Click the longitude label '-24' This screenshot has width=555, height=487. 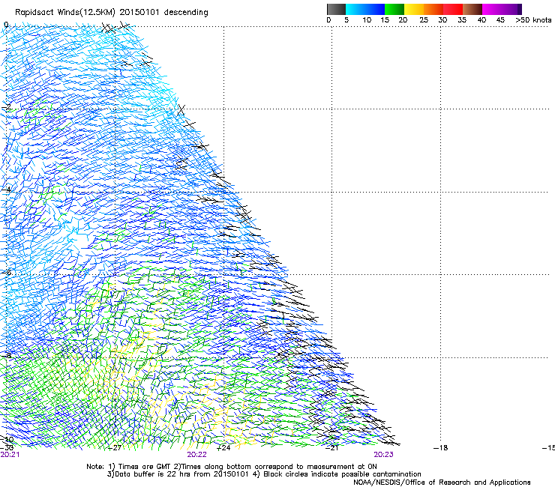223,448
